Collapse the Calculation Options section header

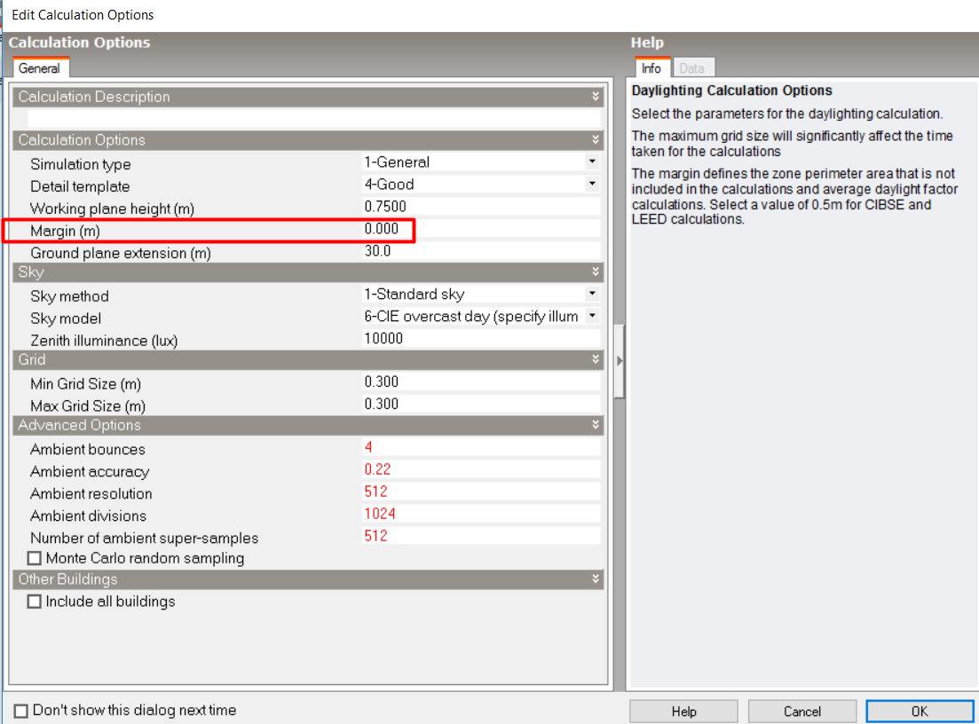click(x=595, y=140)
